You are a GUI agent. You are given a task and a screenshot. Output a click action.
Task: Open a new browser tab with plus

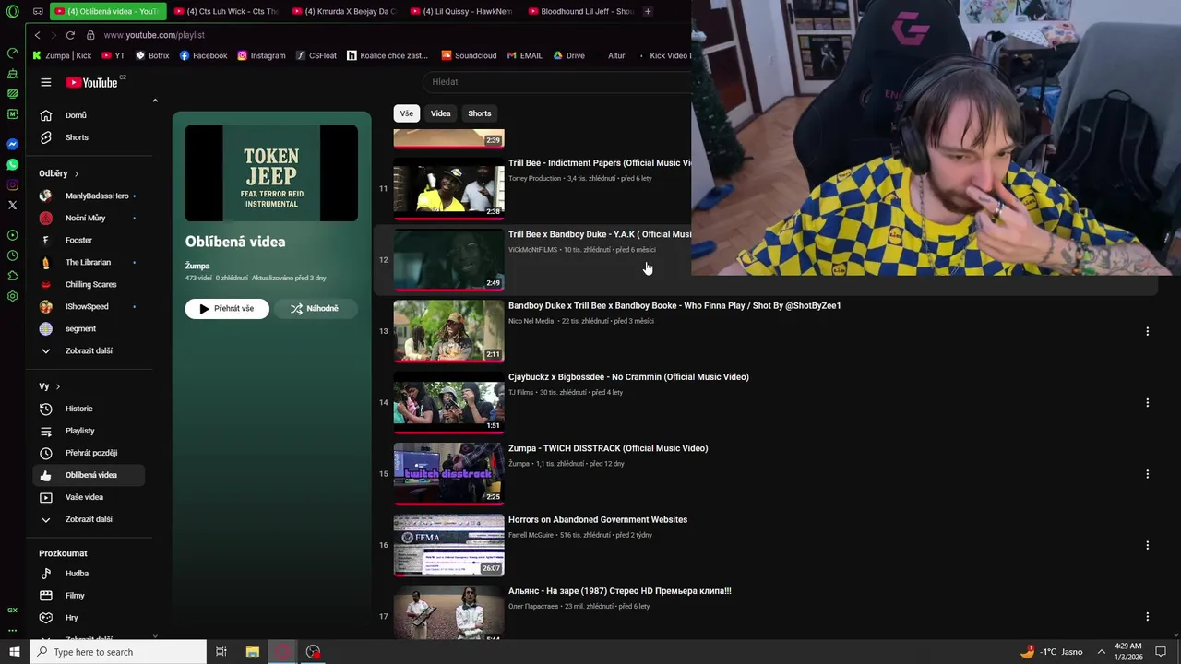[x=648, y=11]
